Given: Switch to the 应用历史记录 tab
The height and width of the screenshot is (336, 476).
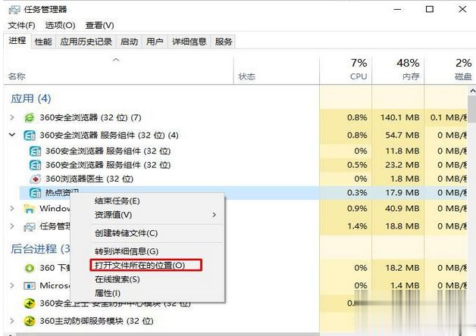Looking at the screenshot, I should click(86, 42).
